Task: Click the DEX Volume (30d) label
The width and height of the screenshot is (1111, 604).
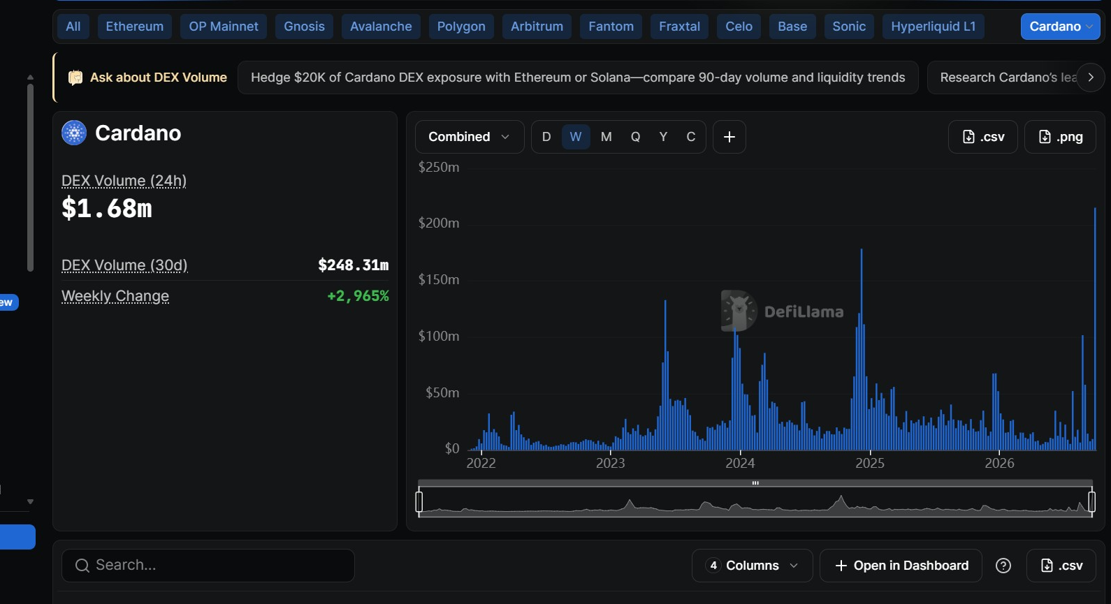Action: [124, 265]
